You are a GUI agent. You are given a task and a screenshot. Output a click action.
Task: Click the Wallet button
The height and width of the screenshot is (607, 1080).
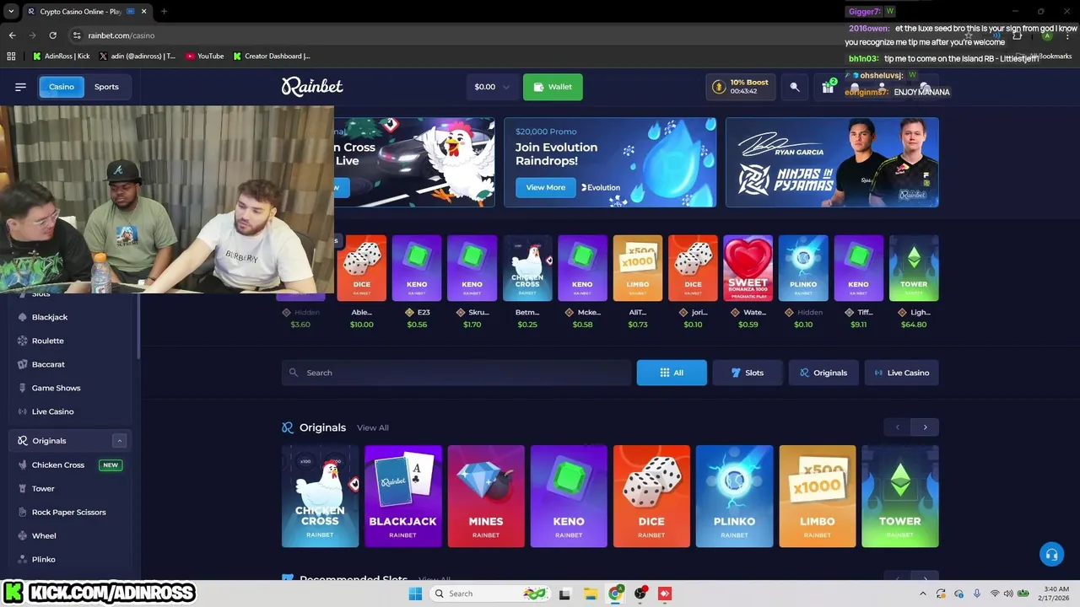tap(553, 87)
